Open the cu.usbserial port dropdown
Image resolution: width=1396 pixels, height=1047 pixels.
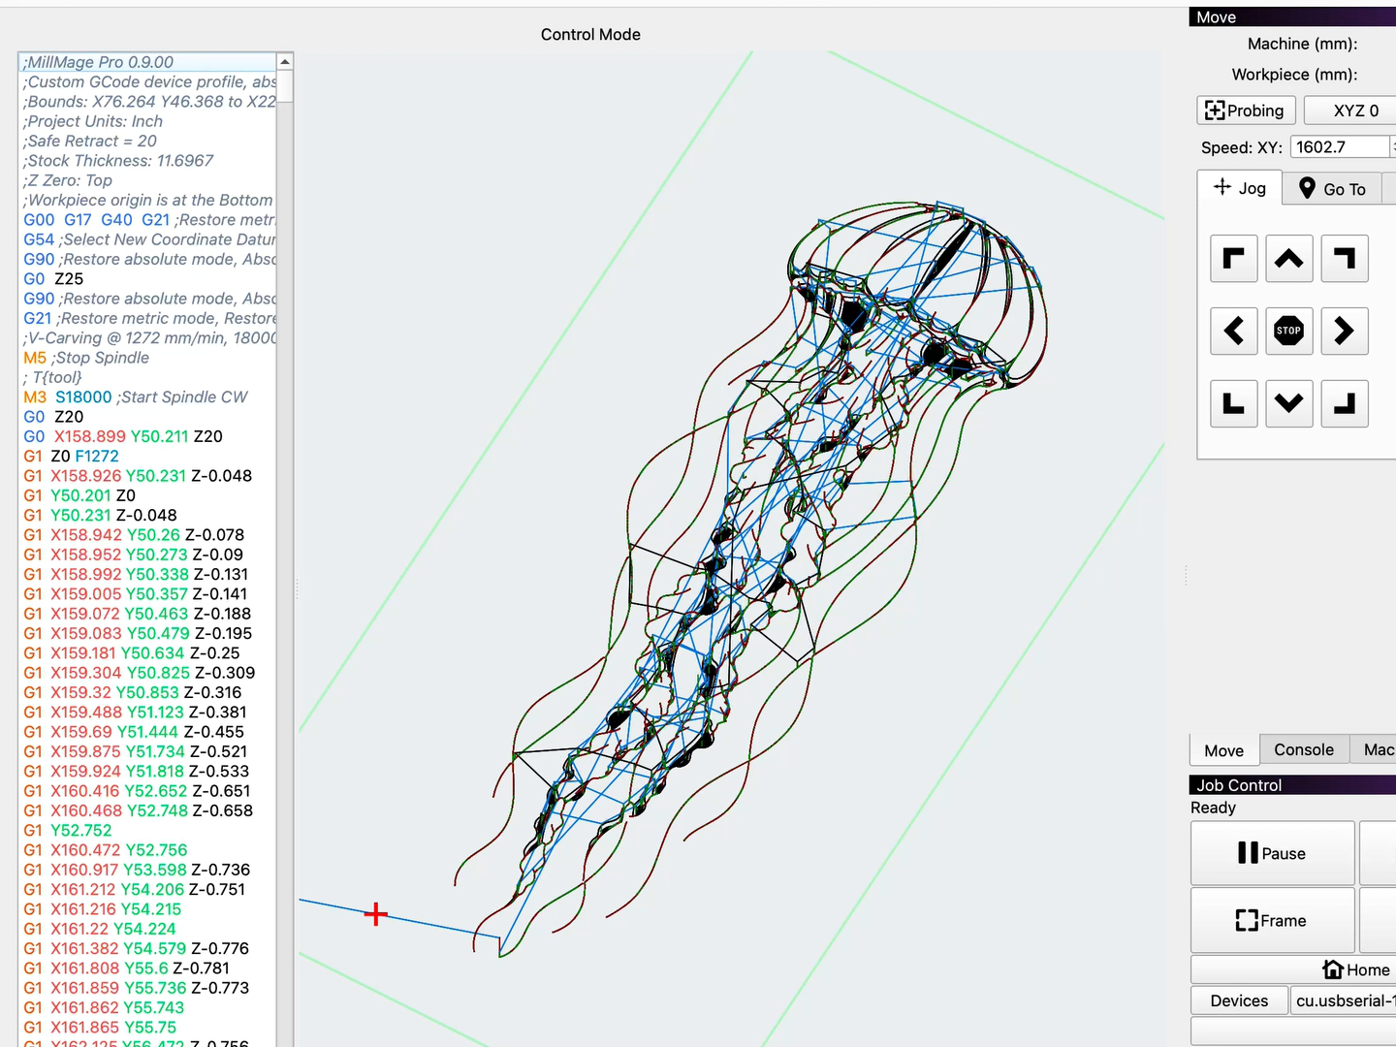pos(1344,1000)
